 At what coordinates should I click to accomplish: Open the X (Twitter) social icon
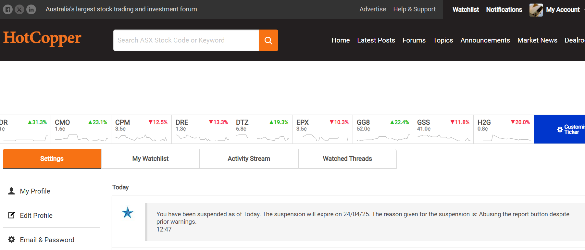click(19, 9)
